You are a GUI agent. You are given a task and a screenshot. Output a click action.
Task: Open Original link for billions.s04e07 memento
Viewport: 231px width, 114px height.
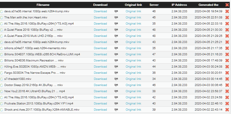tap(133, 48)
